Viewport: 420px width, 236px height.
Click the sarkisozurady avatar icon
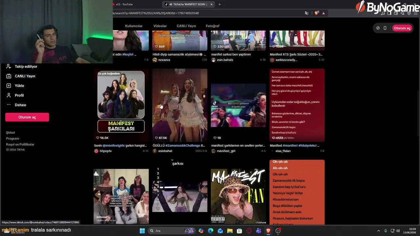pos(272,60)
